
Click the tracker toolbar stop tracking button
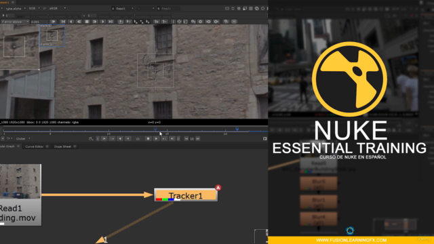[x=87, y=22]
